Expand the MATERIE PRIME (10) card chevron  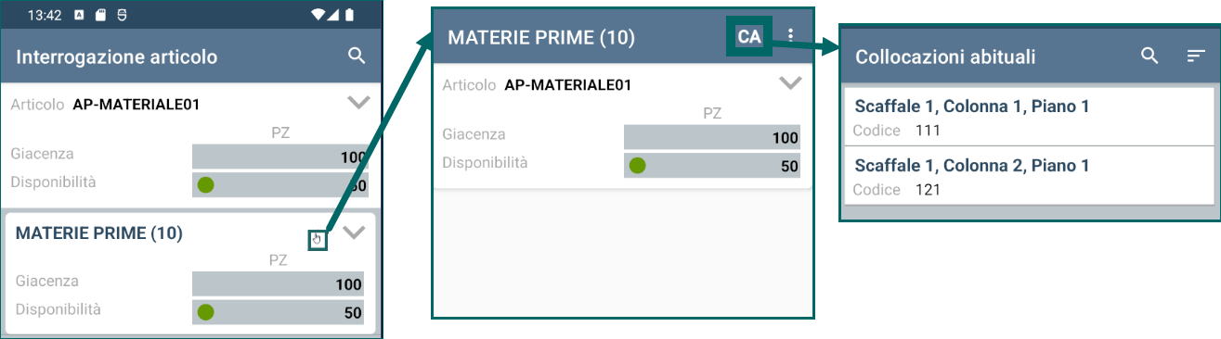[354, 232]
